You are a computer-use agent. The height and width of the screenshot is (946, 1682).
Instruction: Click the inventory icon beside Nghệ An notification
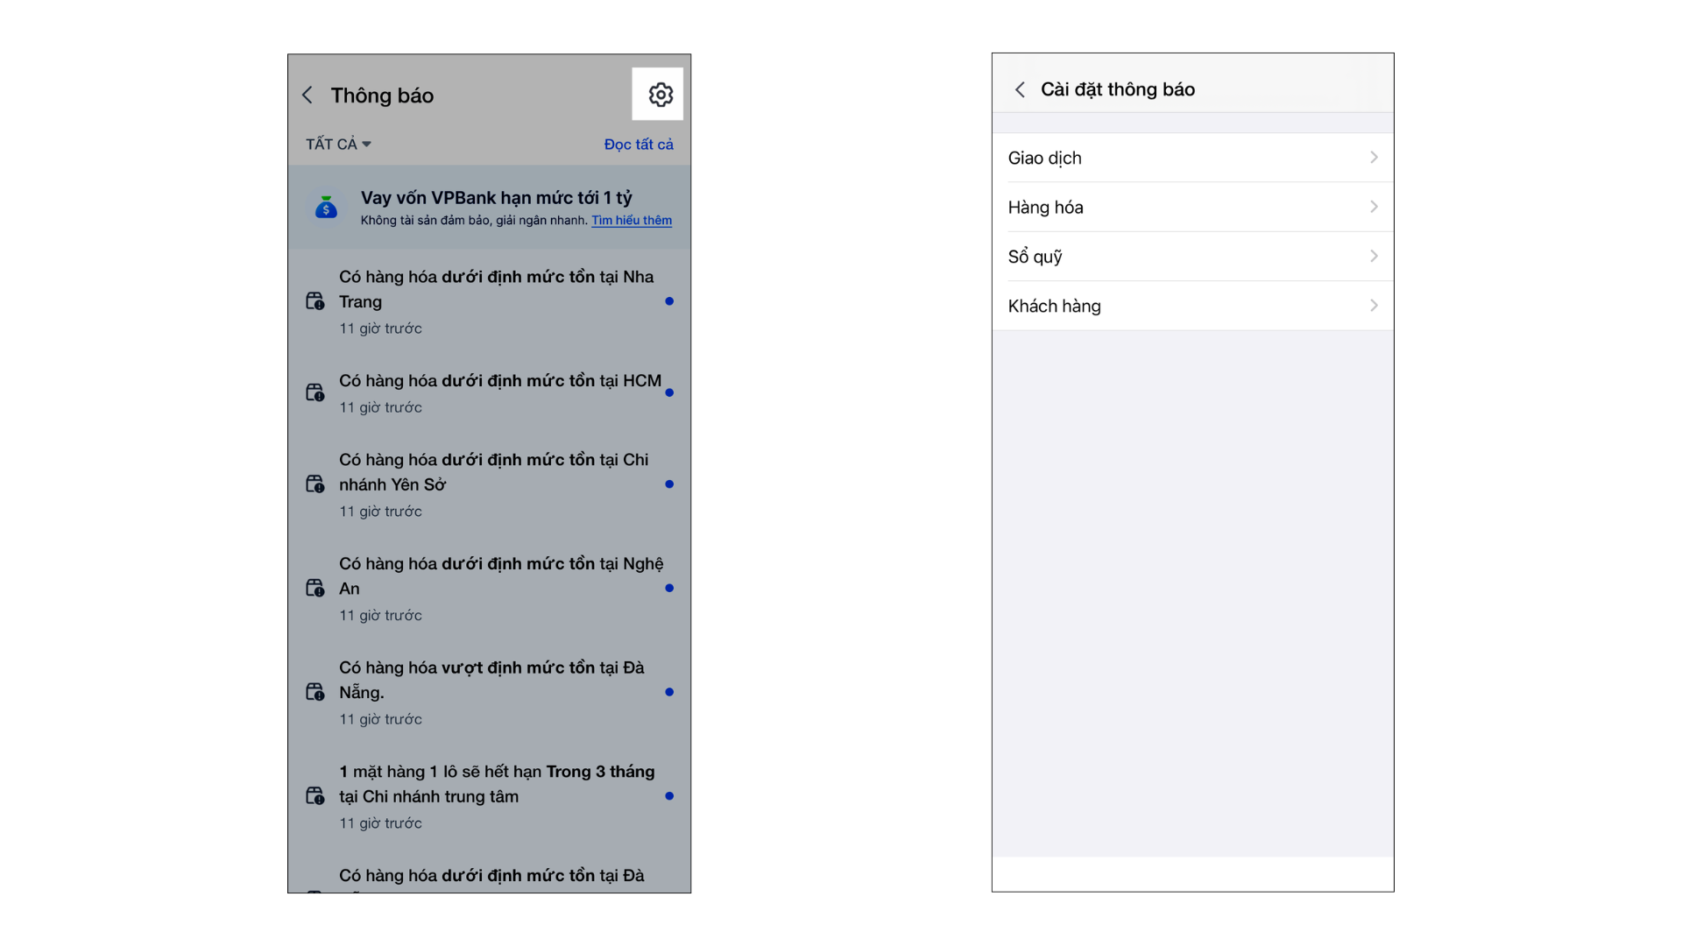coord(314,588)
